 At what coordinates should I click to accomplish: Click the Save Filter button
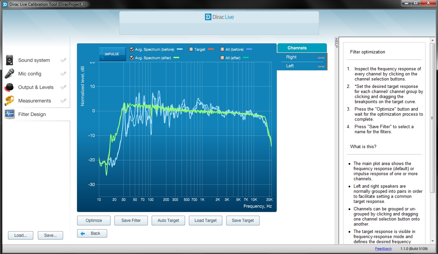[131, 221]
